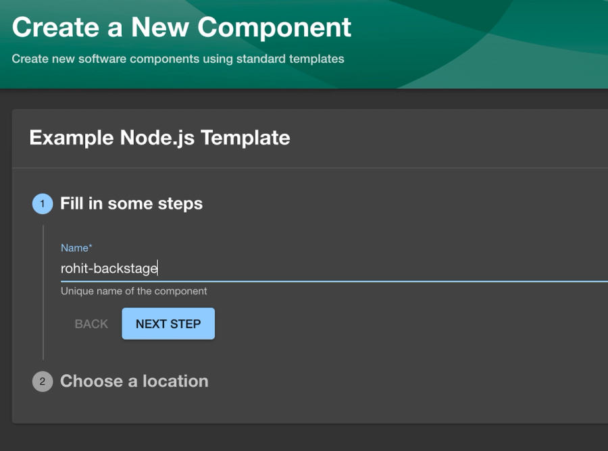Image resolution: width=608 pixels, height=451 pixels.
Task: Click the word 'steps' in step 1 title
Action: pyautogui.click(x=180, y=204)
